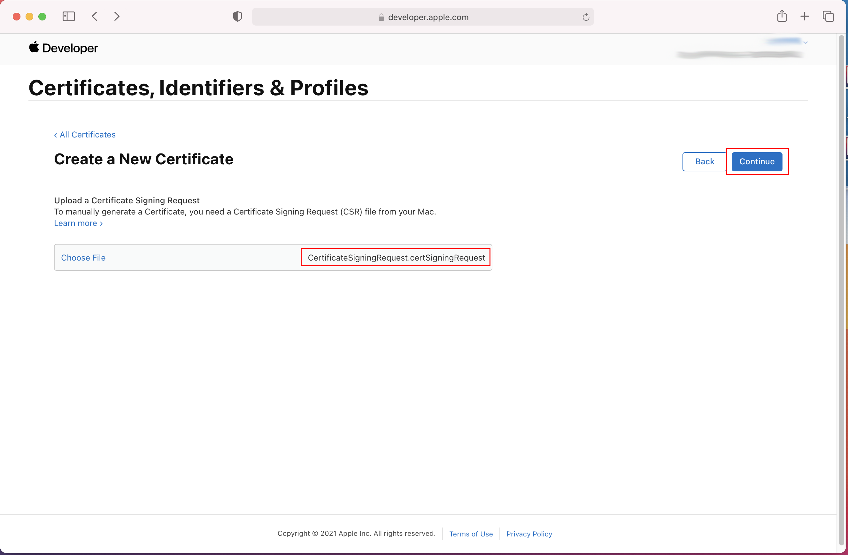The width and height of the screenshot is (848, 555).
Task: Click the Apple Developer logo
Action: pyautogui.click(x=63, y=48)
